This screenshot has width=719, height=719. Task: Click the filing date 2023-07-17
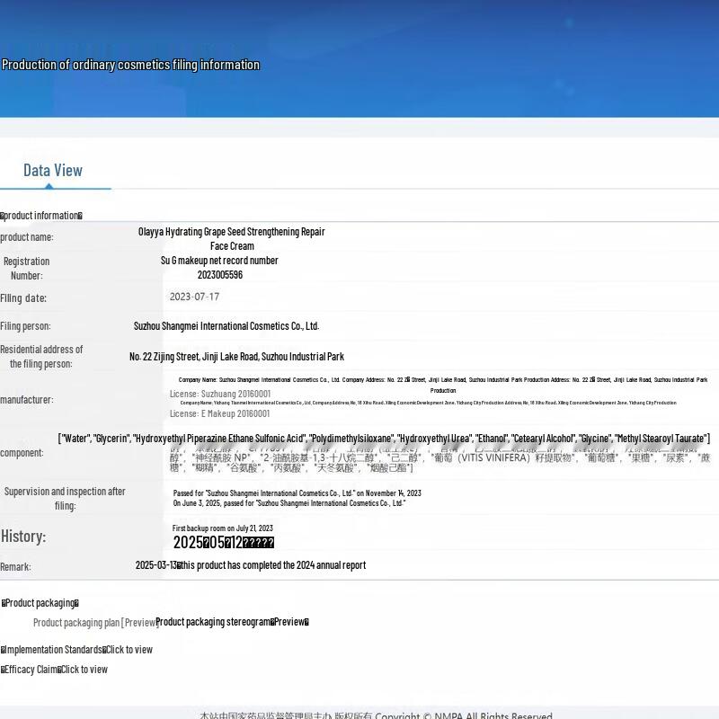point(194,297)
